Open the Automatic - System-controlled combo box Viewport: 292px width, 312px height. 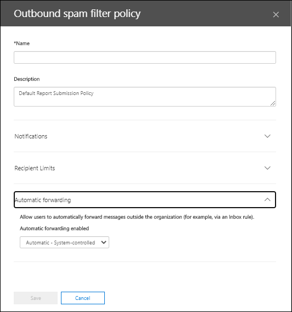[64, 242]
